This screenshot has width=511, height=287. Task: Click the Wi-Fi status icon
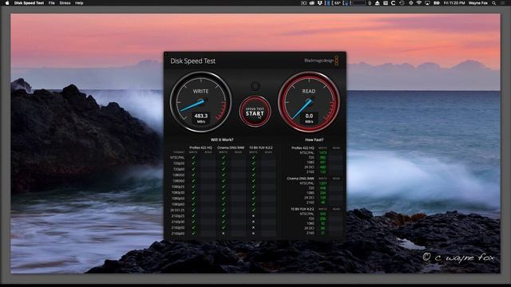(x=419, y=3)
